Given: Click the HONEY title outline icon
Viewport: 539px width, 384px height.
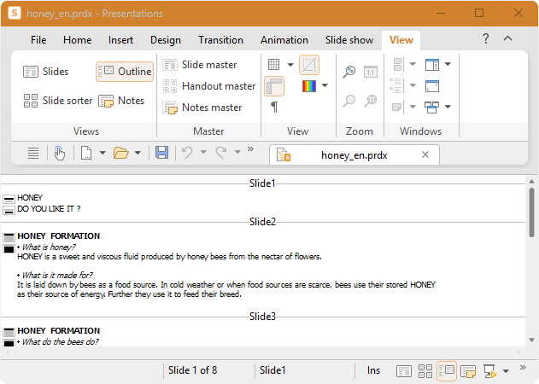Looking at the screenshot, I should 9,199.
